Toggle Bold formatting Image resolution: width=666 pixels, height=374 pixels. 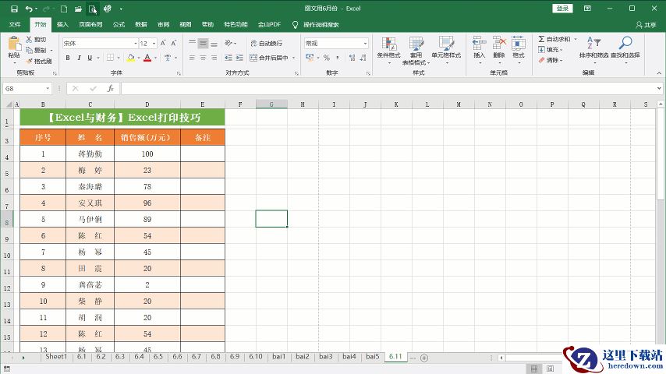(x=68, y=58)
